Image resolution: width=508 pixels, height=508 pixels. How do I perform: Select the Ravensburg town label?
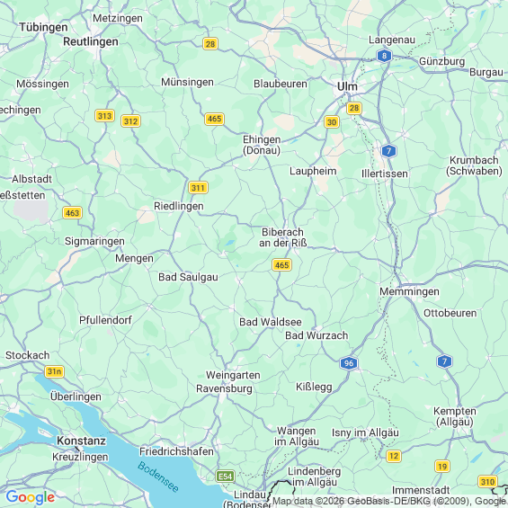[224, 388]
